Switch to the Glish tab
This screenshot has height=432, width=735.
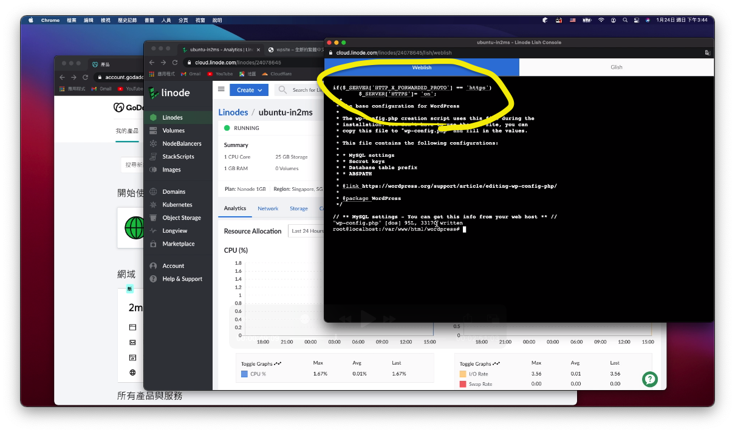(x=617, y=67)
